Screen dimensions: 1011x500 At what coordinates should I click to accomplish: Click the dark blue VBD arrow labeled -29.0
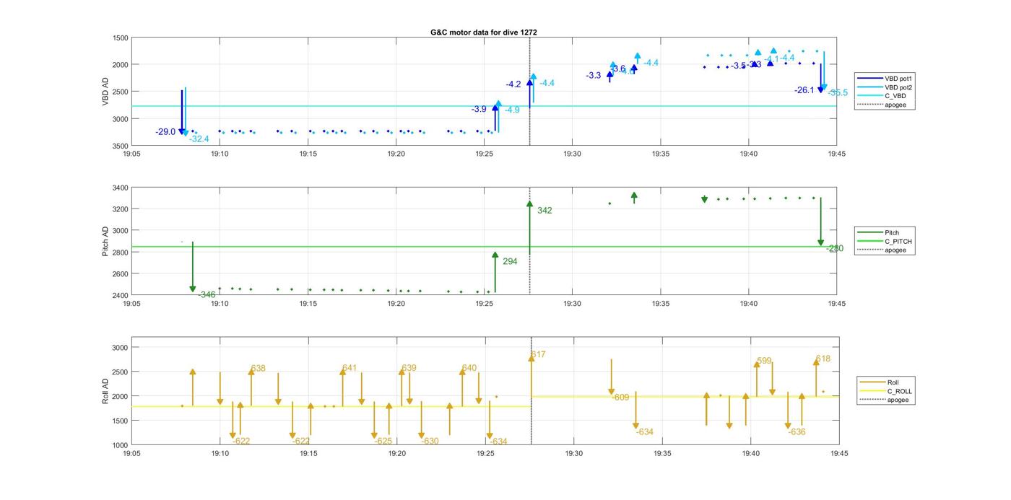(182, 112)
